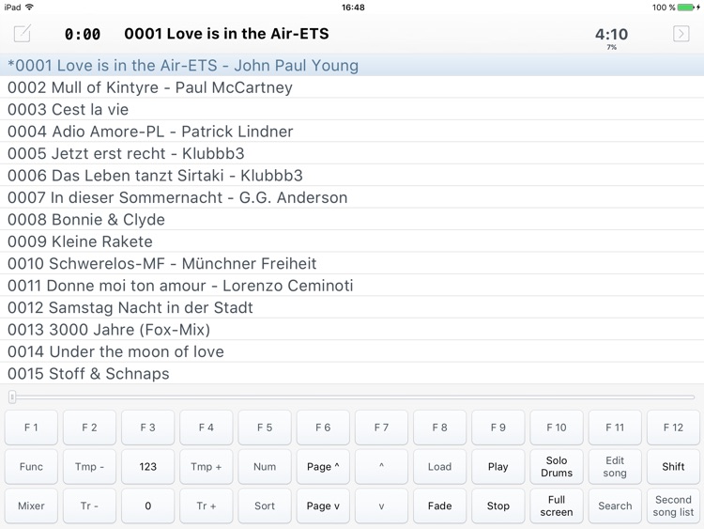This screenshot has width=704, height=529.
Task: Tap the F 4 function key
Action: coord(207,428)
